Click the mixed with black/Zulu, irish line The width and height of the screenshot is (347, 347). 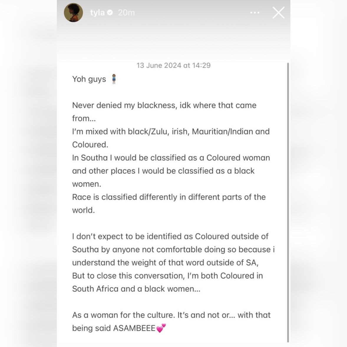pyautogui.click(x=171, y=131)
